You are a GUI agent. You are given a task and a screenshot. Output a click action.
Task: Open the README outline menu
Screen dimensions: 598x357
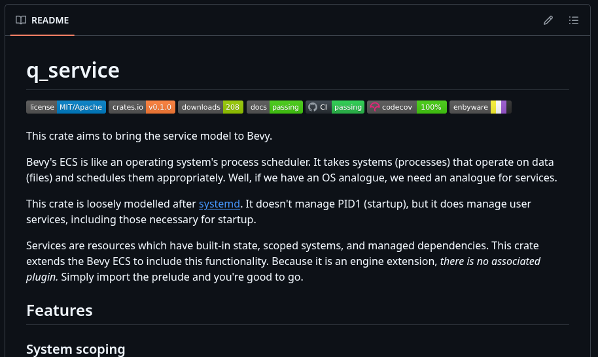(x=574, y=20)
